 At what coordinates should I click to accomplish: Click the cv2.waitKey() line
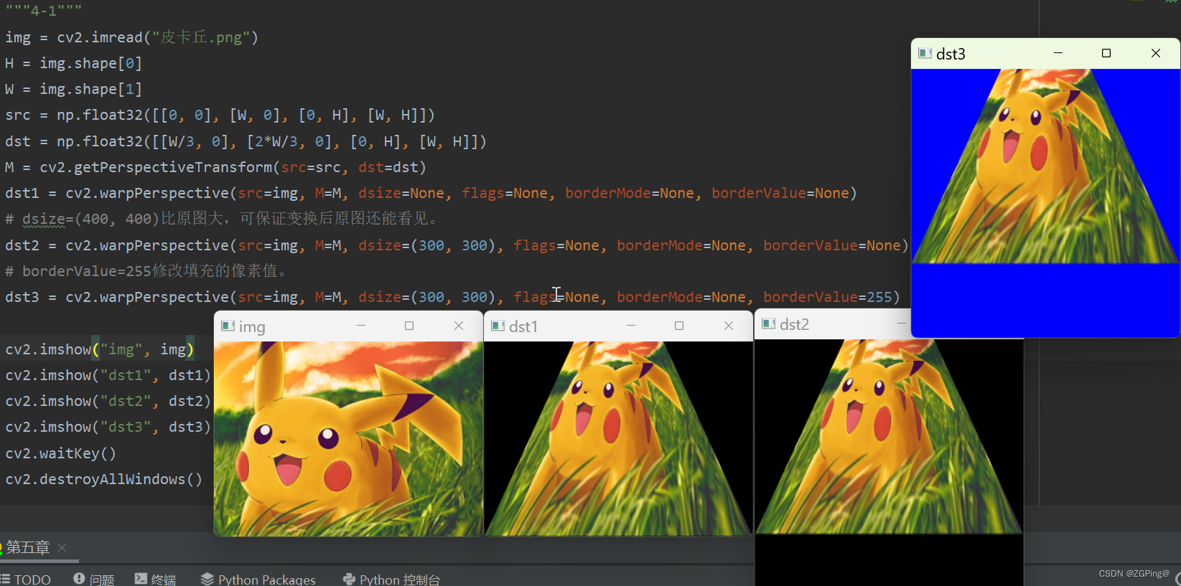[60, 453]
